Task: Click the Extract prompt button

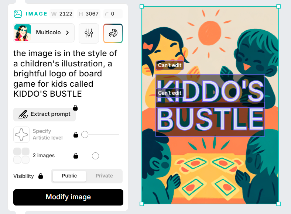Action: 45,114
